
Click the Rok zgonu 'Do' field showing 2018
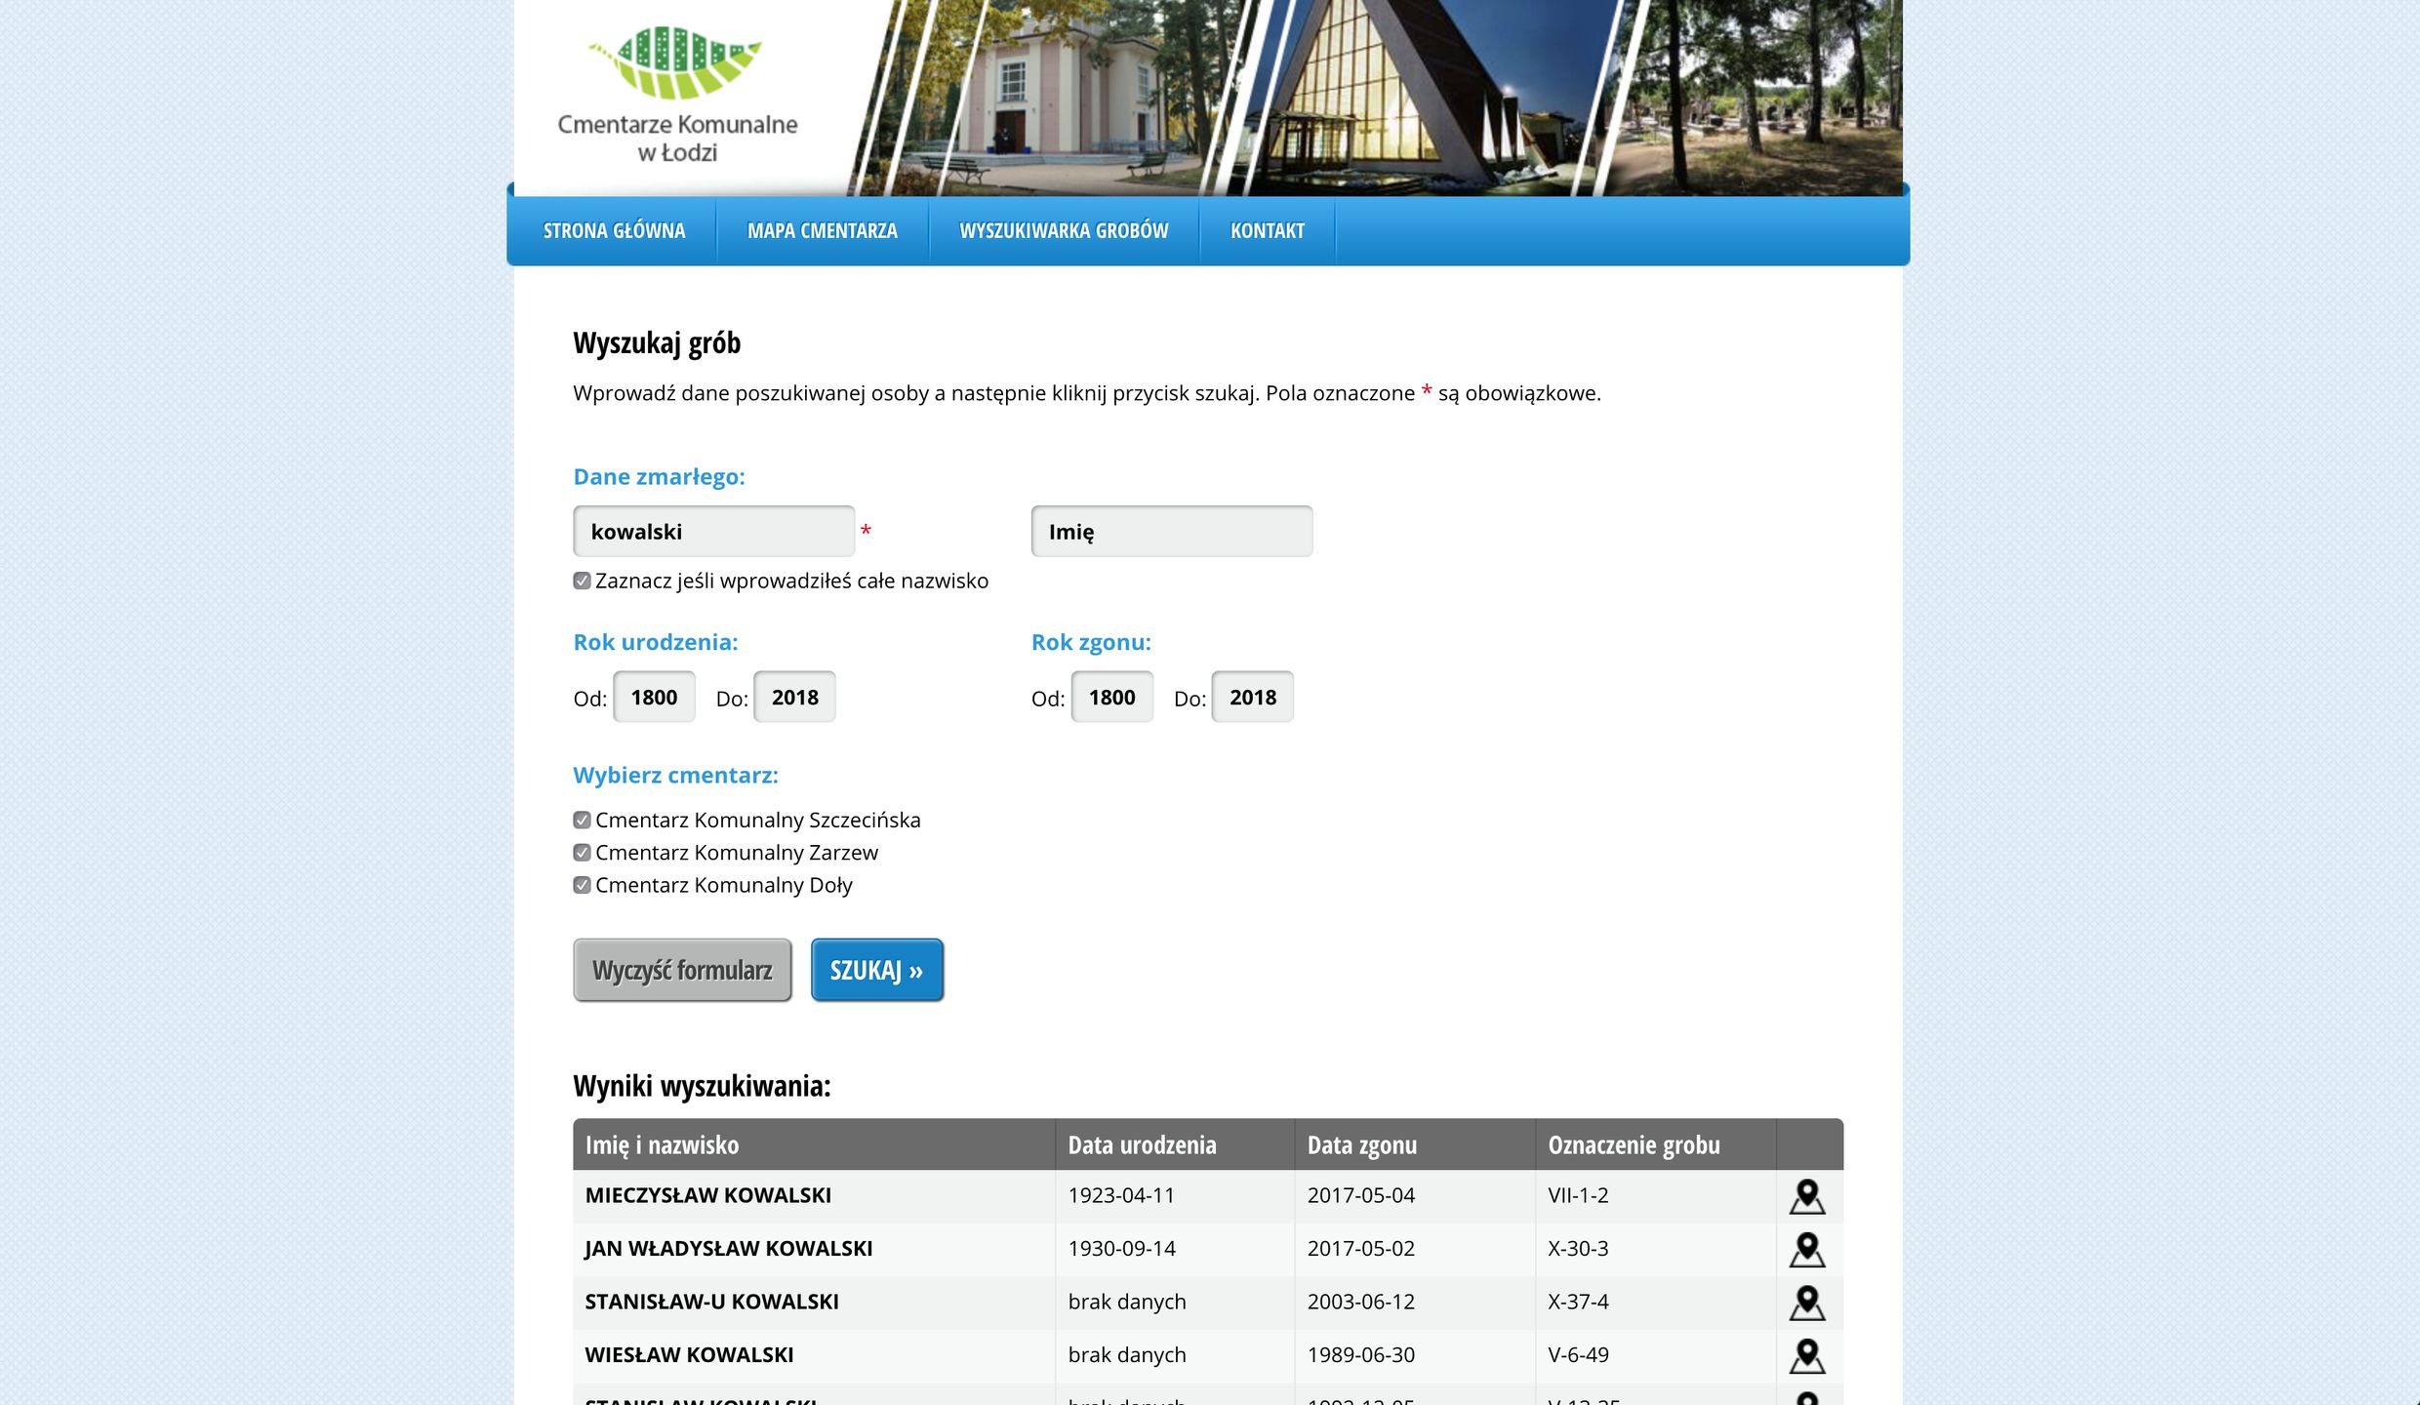tap(1252, 697)
